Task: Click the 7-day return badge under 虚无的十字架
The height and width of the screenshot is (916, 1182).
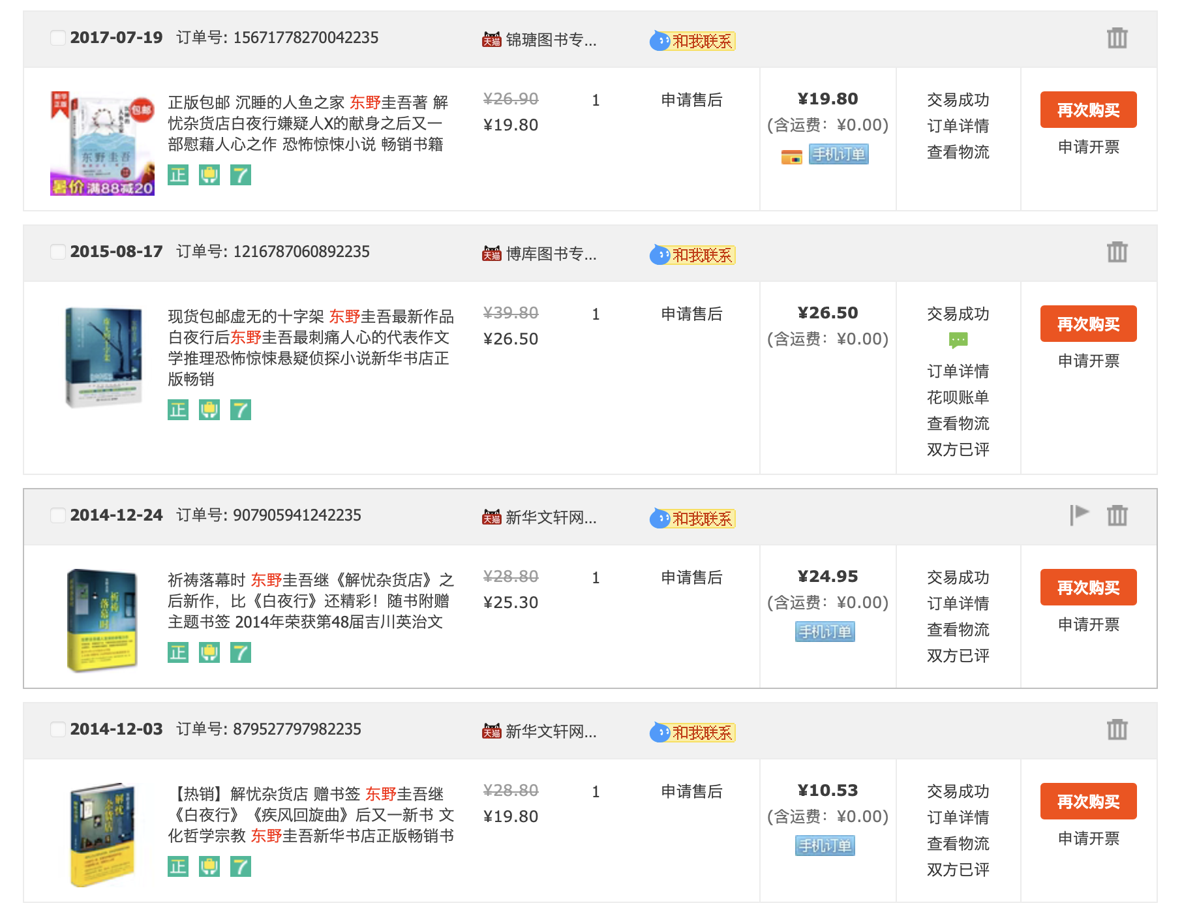Action: pos(241,410)
